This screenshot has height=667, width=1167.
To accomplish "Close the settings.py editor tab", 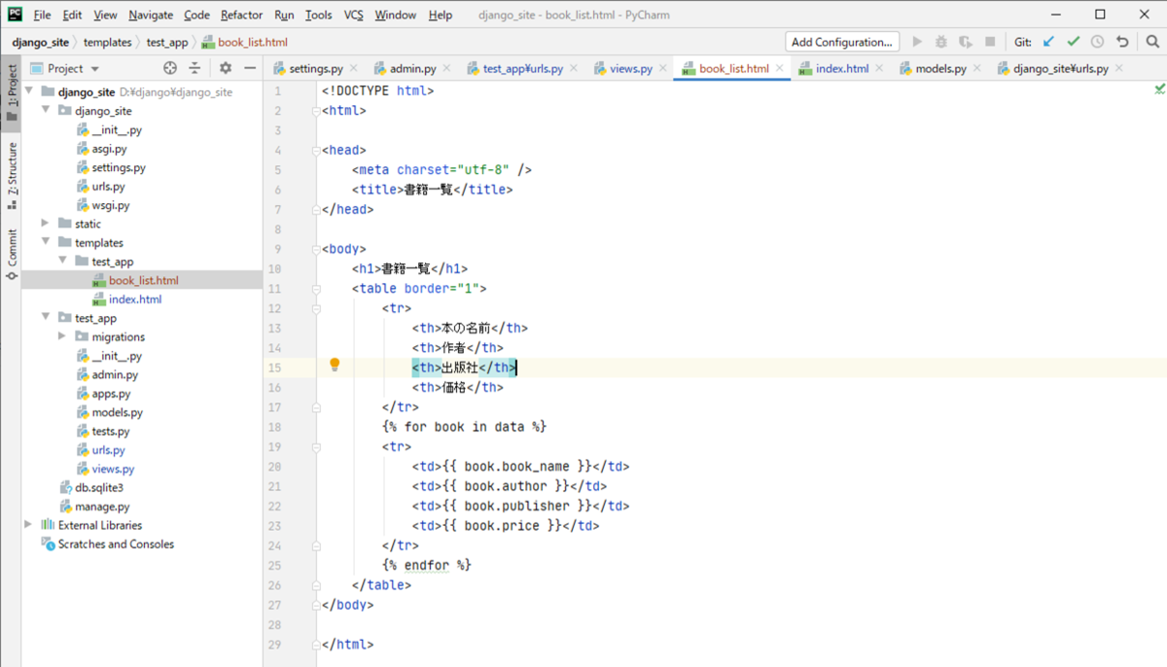I will [x=354, y=68].
